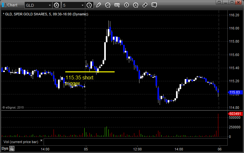
Task: Click the 500000 volume axis label
Action: click(x=235, y=117)
